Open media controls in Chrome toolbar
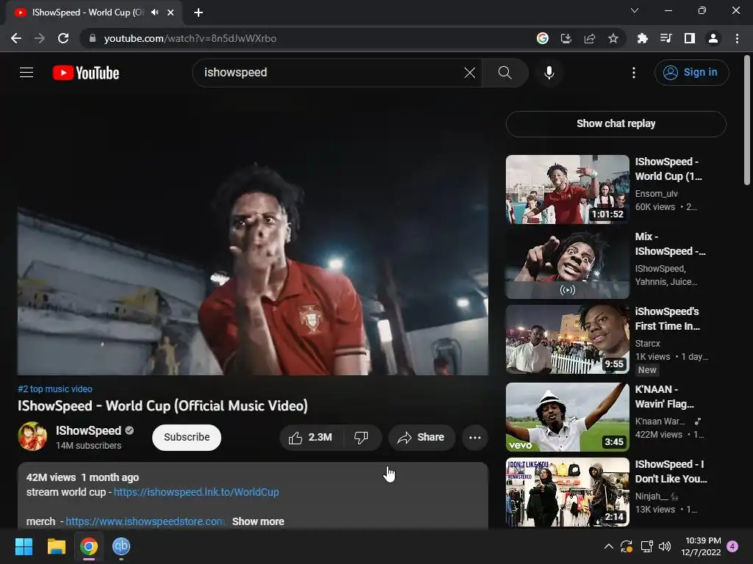 tap(665, 38)
